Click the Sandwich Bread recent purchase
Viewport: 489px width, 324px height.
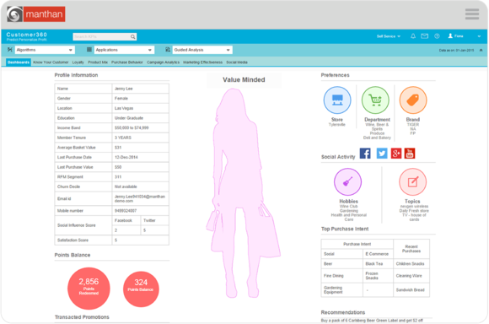click(x=411, y=290)
